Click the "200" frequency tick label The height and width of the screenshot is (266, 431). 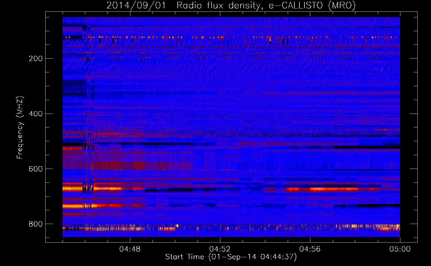[x=36, y=59]
